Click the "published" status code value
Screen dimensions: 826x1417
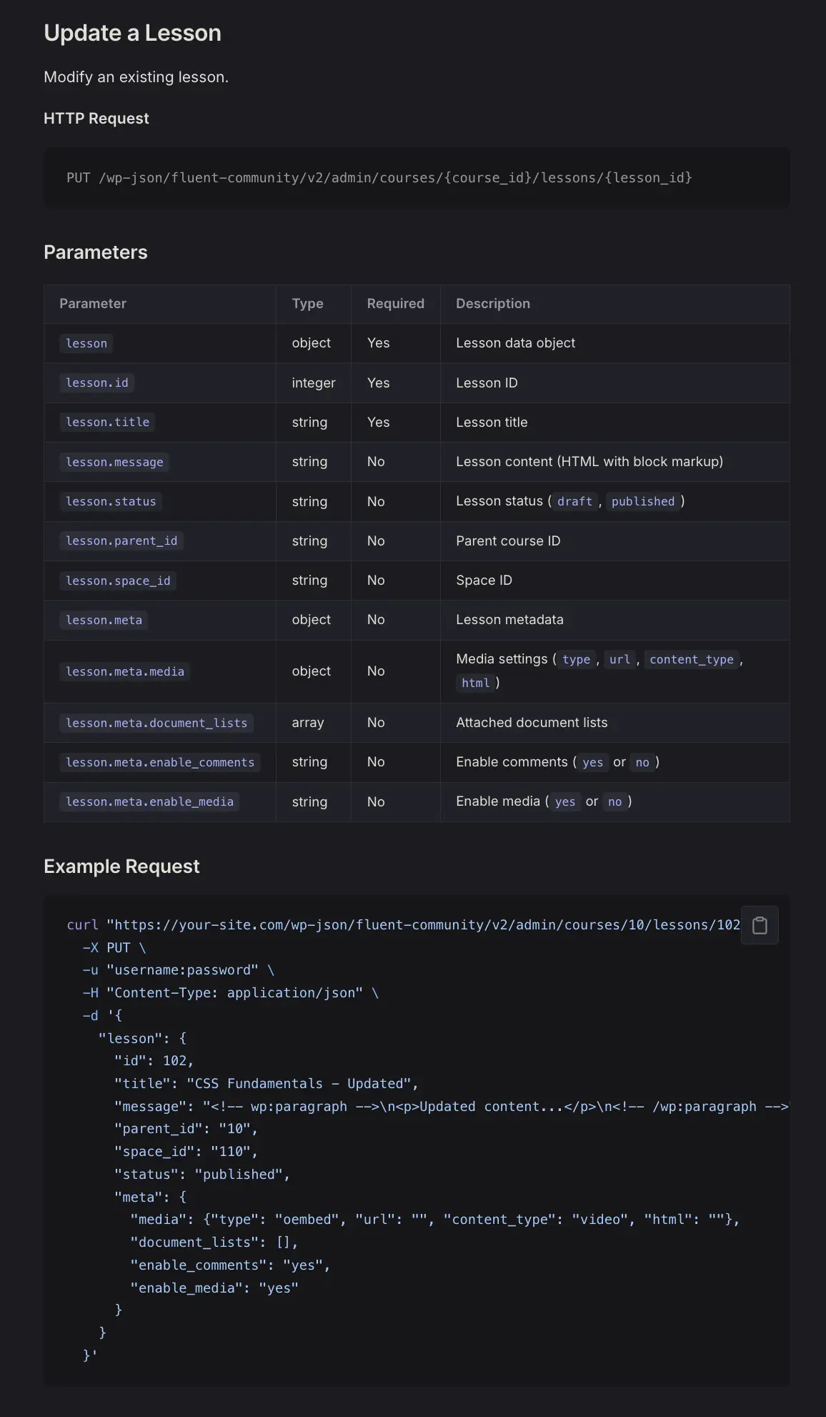643,502
